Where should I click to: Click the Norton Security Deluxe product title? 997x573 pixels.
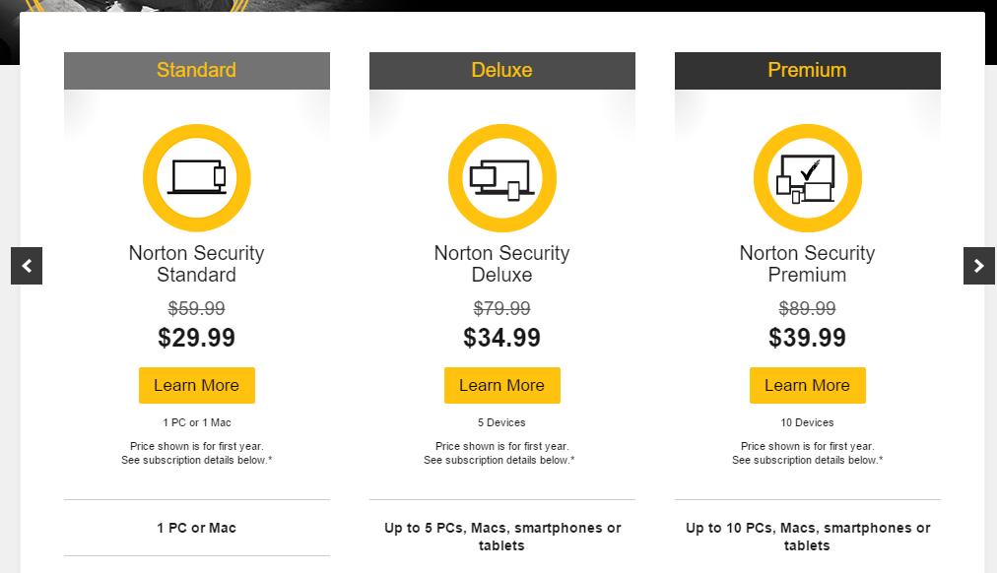pos(502,264)
